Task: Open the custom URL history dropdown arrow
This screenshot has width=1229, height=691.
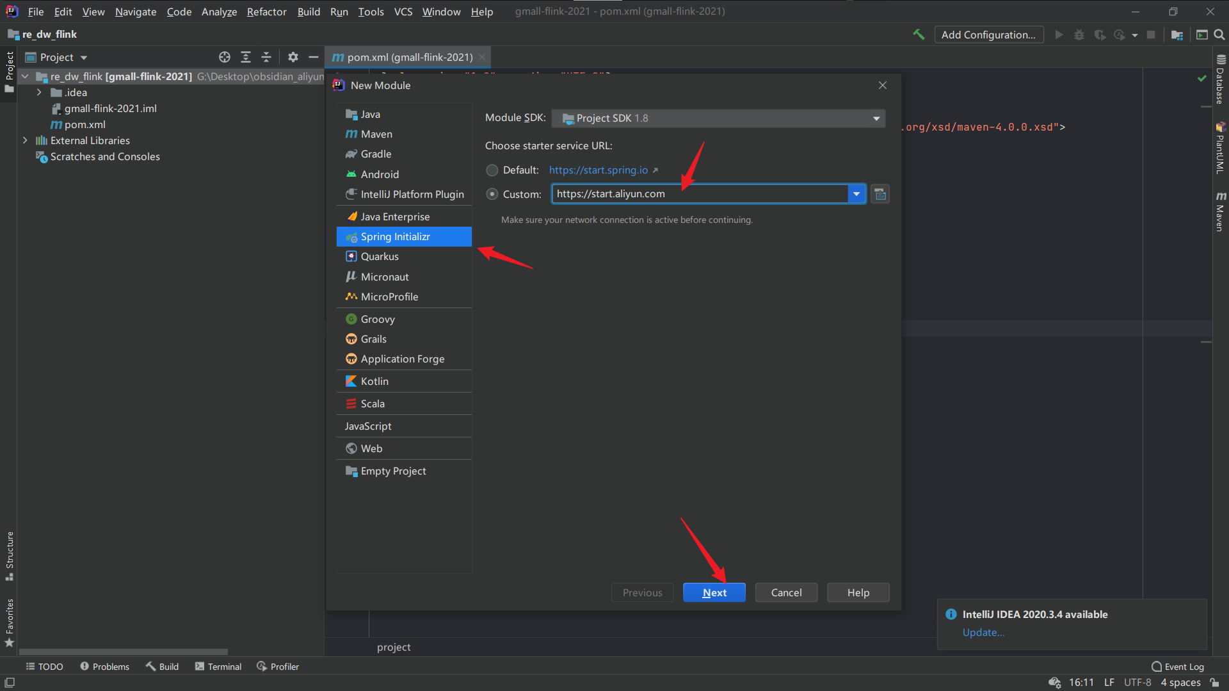Action: (x=856, y=194)
